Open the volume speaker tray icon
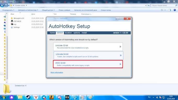The width and height of the screenshot is (178, 100). click(157, 97)
